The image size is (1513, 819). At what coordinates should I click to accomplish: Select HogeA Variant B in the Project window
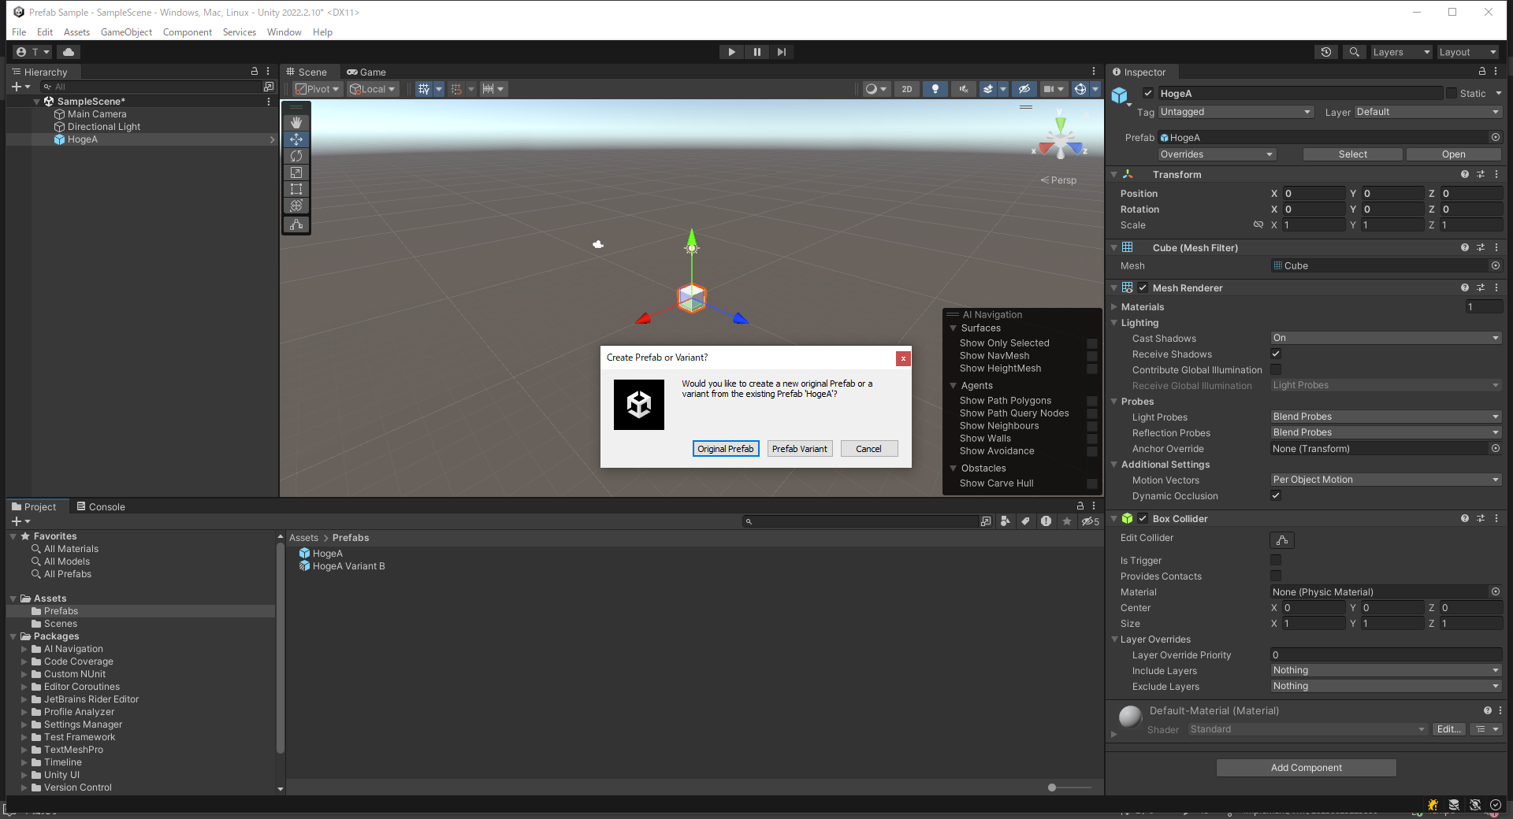348,565
